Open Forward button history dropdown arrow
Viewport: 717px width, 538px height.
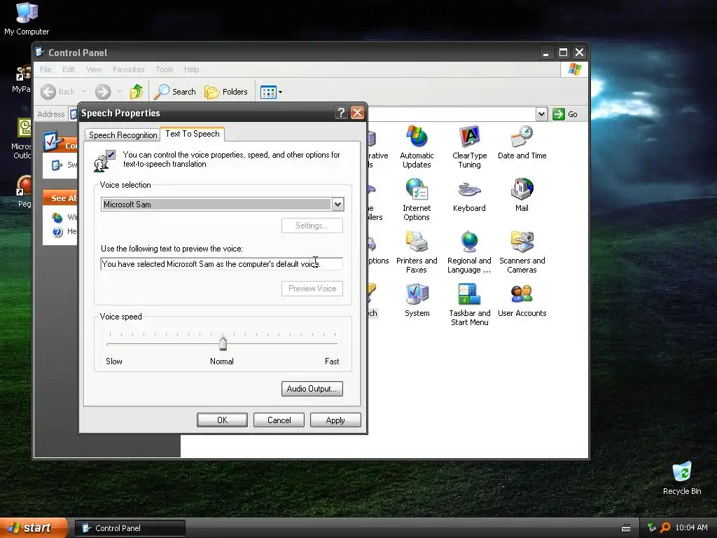click(x=119, y=92)
